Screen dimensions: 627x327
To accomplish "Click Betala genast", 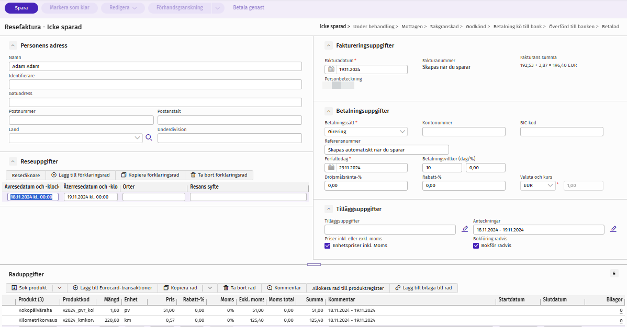I will [249, 8].
